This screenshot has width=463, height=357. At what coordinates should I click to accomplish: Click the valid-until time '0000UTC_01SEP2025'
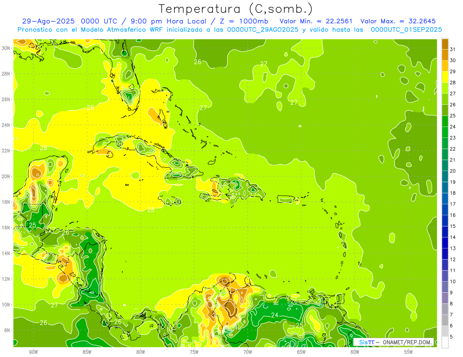(406, 30)
